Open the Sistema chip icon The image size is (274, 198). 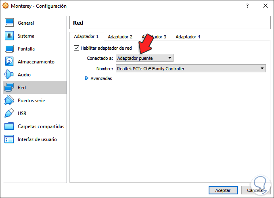pyautogui.click(x=9, y=36)
